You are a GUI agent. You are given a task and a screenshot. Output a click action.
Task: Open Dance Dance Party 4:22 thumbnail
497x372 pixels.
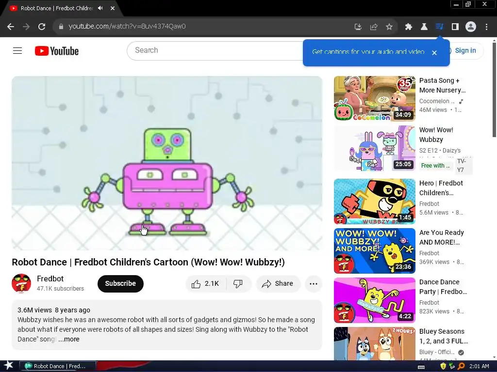coord(374,300)
